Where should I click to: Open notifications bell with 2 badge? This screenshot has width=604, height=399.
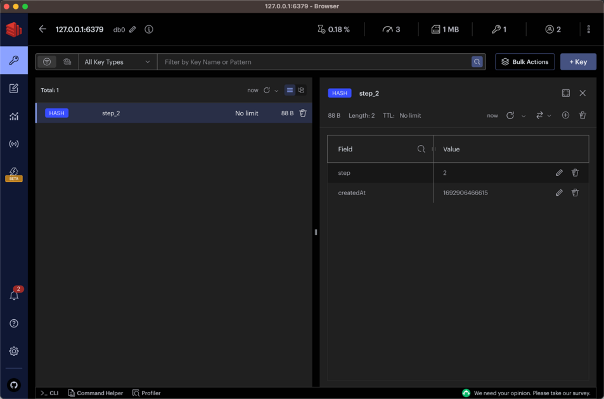pyautogui.click(x=14, y=294)
